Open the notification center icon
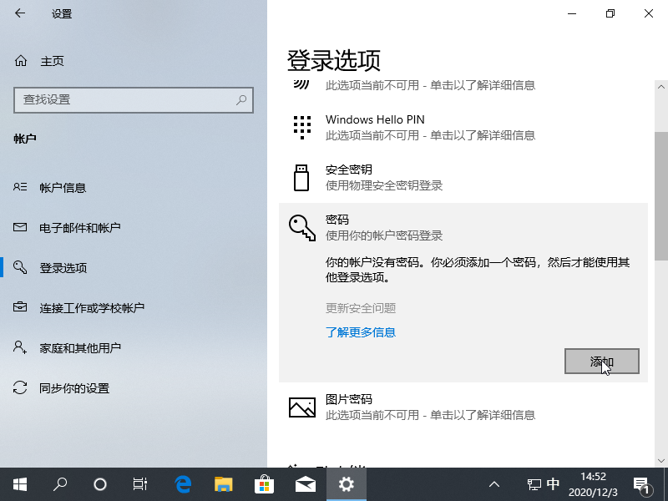Image resolution: width=668 pixels, height=501 pixels. pyautogui.click(x=644, y=484)
